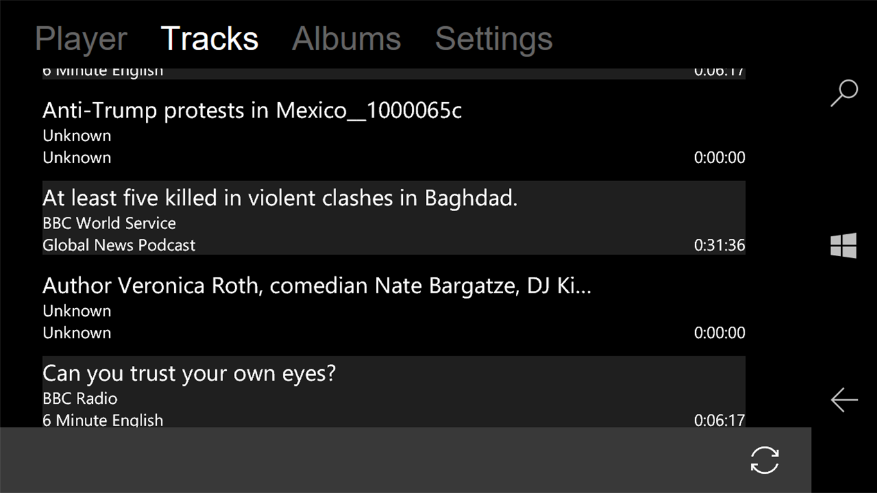Viewport: 877px width, 493px height.
Task: Go to the Settings tab
Action: point(493,39)
